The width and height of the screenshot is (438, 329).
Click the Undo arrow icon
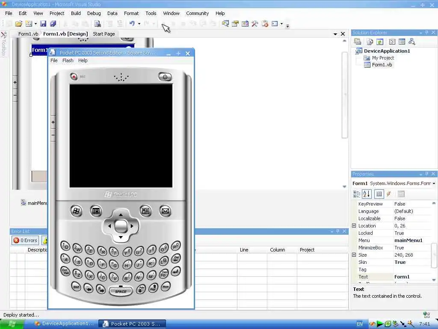click(132, 24)
